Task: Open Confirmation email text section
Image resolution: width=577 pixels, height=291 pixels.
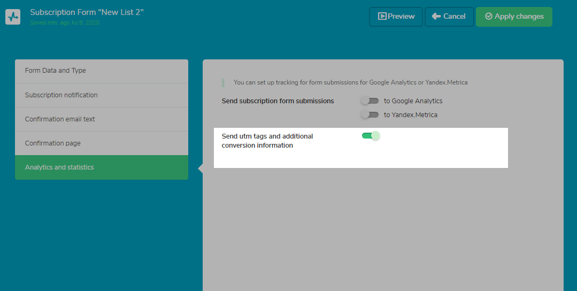Action: tap(102, 119)
